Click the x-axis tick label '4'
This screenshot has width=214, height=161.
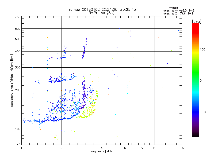coord(102,148)
